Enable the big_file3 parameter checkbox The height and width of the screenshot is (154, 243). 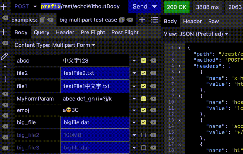pos(143,148)
